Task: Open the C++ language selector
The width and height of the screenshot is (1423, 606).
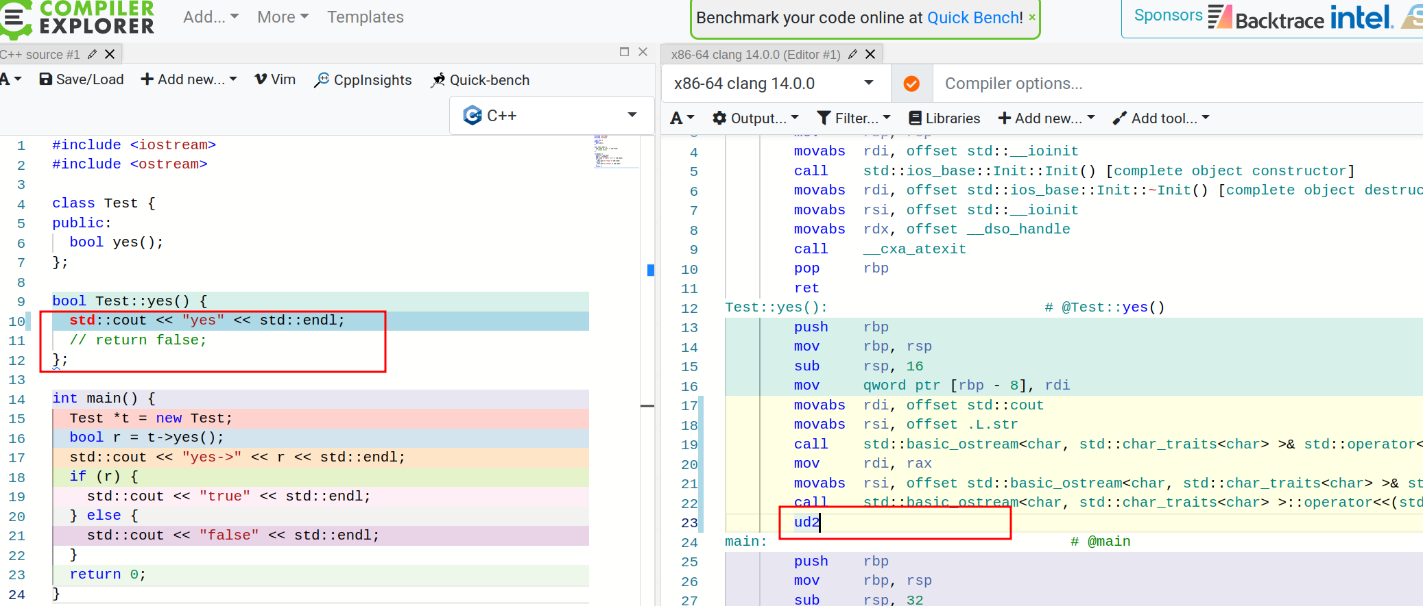Action: click(x=551, y=115)
